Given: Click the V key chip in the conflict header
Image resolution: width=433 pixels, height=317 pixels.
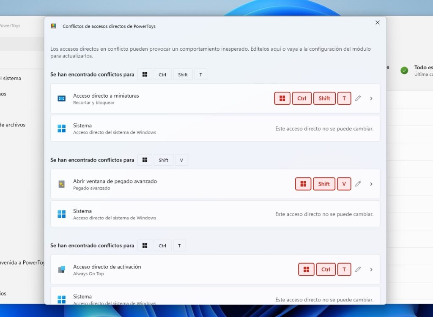Looking at the screenshot, I should point(181,160).
